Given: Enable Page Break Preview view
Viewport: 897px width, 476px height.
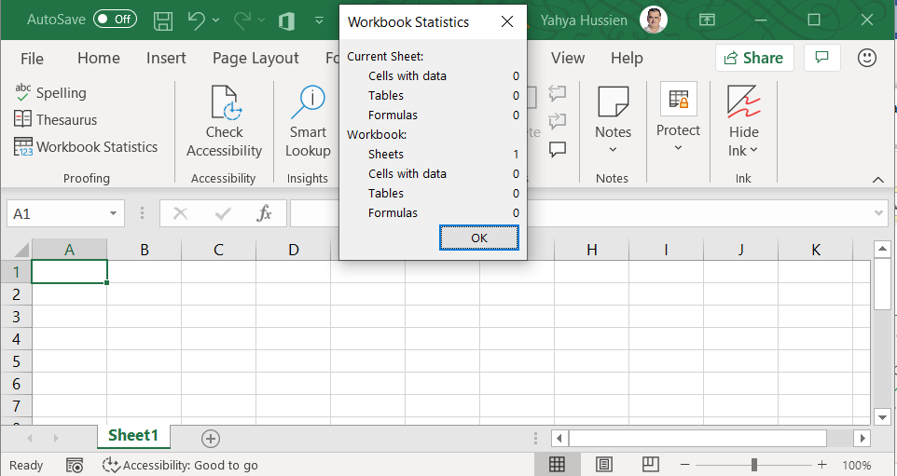Looking at the screenshot, I should click(651, 464).
